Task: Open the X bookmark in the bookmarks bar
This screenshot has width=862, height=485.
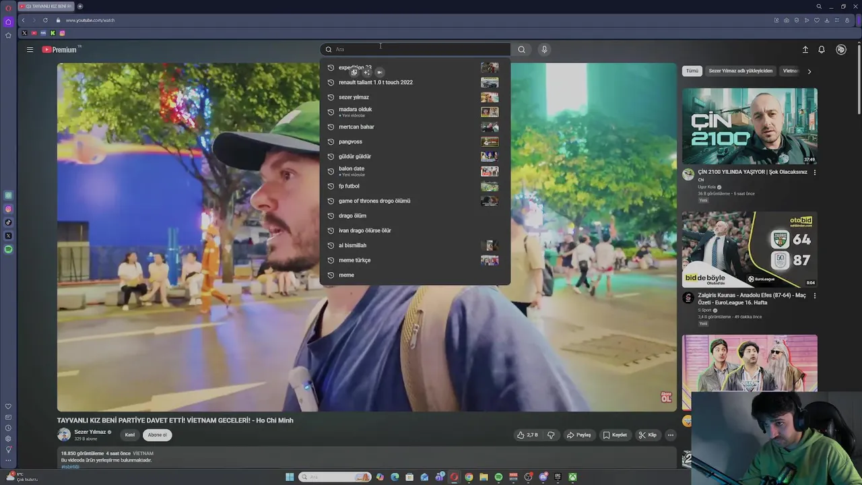Action: [x=24, y=33]
